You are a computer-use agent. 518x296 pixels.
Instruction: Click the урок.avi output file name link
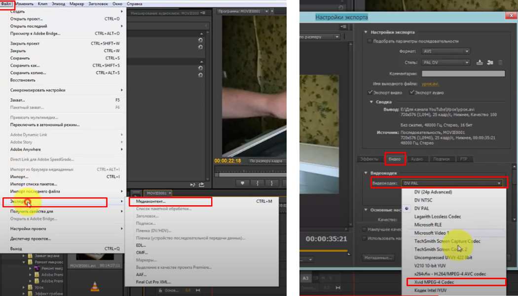tap(430, 83)
